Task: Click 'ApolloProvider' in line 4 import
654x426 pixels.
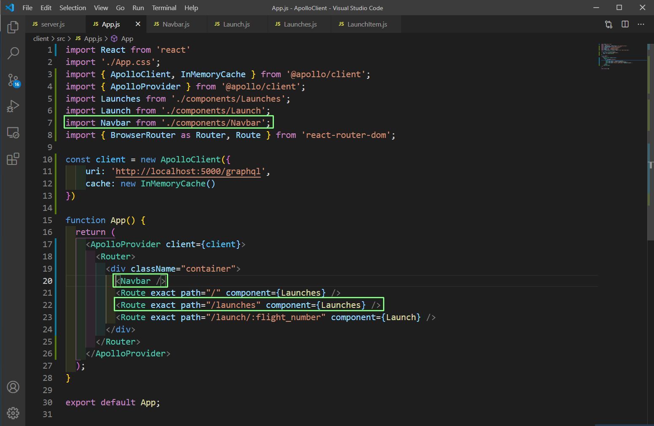Action: coord(145,86)
